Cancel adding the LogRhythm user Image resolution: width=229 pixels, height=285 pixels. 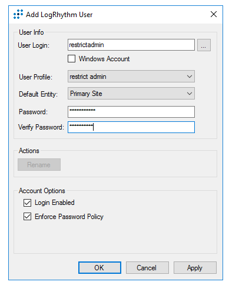pyautogui.click(x=147, y=267)
